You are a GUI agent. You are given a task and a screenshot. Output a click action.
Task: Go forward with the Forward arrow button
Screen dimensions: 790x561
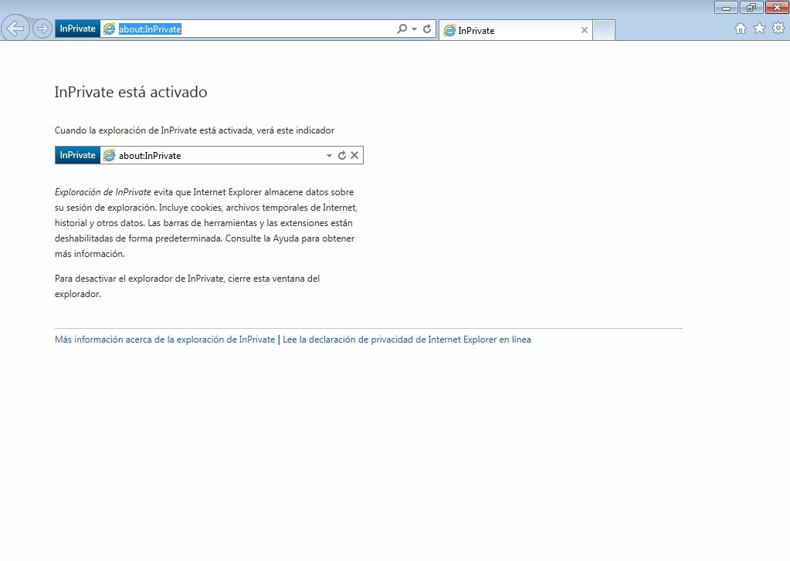[42, 29]
